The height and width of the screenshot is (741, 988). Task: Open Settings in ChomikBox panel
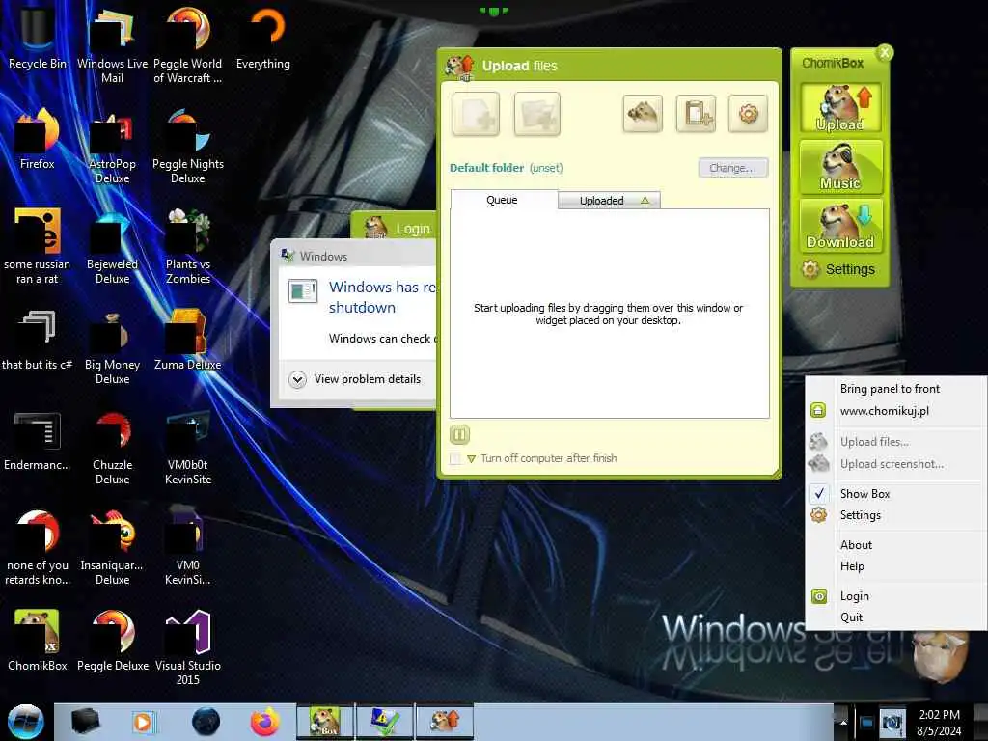click(838, 270)
